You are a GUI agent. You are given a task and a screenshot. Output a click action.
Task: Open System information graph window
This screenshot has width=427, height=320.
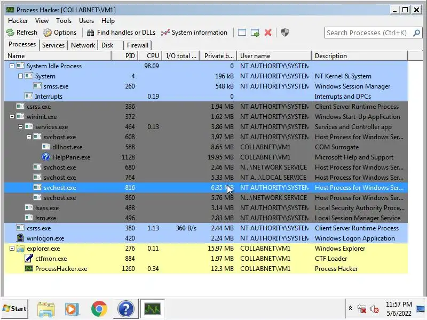click(194, 33)
